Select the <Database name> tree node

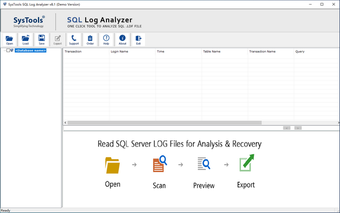click(31, 51)
